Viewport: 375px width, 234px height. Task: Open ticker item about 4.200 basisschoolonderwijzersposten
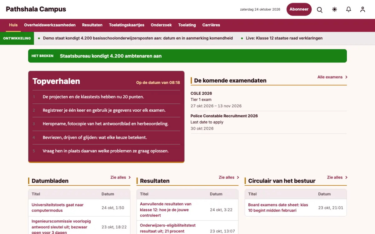[138, 38]
